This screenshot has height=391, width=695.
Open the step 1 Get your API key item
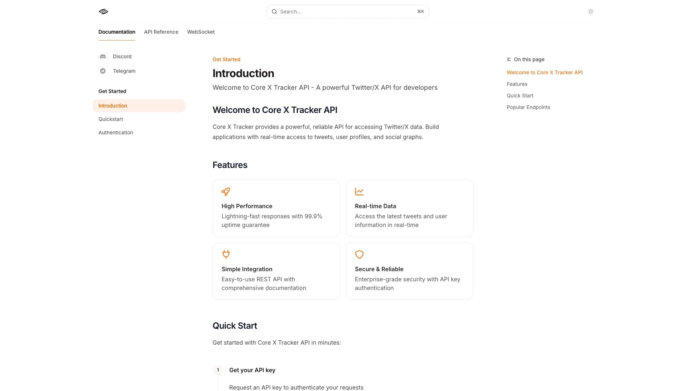[252, 370]
